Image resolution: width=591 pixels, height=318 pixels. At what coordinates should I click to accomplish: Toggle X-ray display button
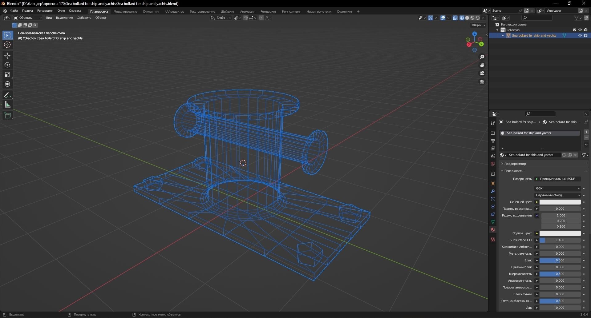tap(455, 18)
